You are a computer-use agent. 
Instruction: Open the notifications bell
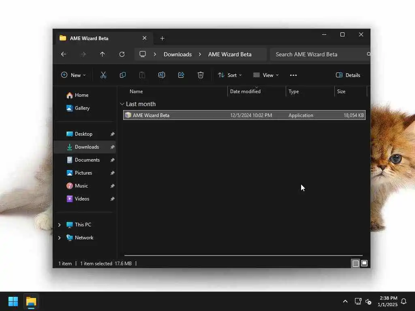click(x=404, y=301)
